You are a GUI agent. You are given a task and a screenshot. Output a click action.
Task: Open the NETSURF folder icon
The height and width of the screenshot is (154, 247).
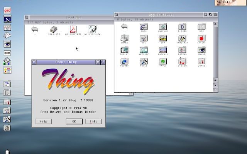coord(144,50)
